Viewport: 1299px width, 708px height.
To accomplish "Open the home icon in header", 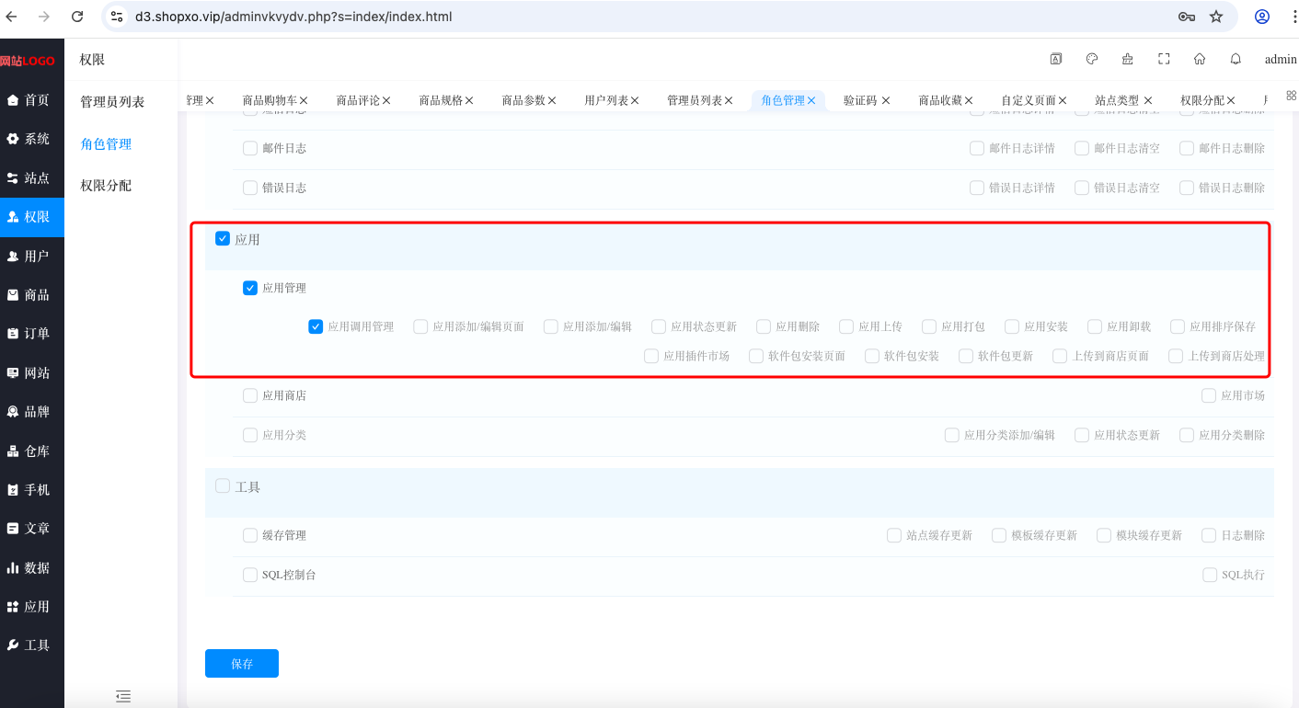I will click(x=1200, y=59).
